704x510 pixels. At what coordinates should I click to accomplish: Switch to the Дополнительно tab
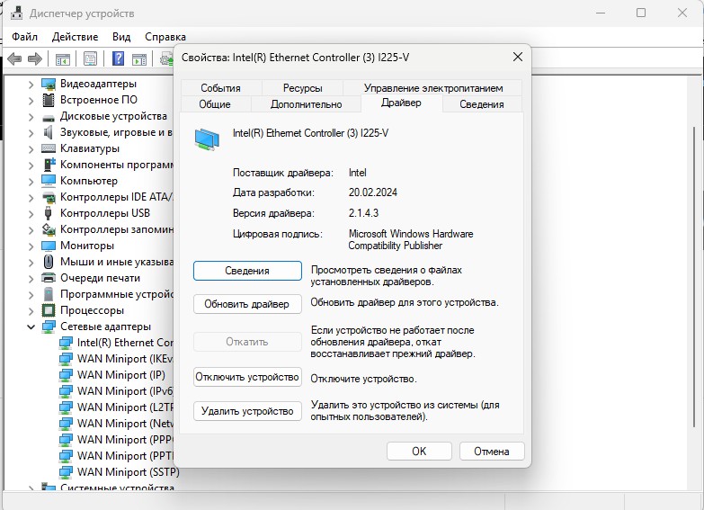point(307,104)
